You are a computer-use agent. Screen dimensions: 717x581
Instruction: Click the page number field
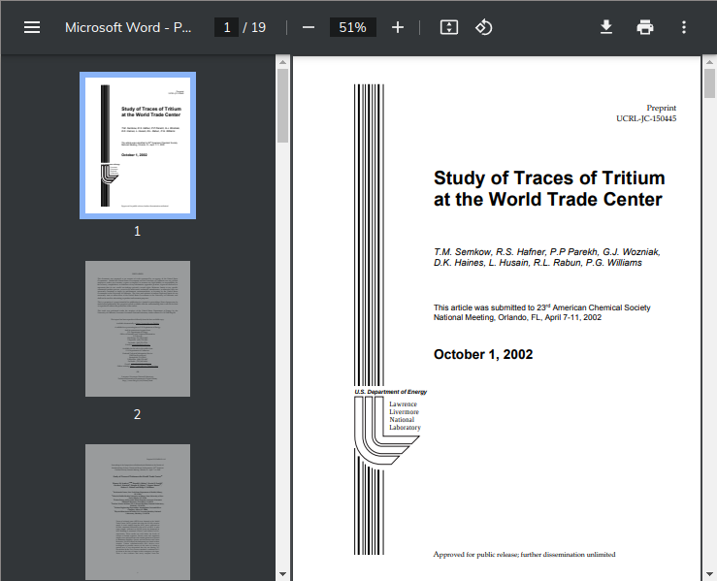click(x=226, y=27)
